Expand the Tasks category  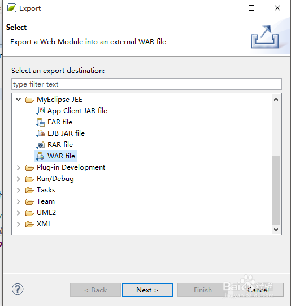point(19,190)
